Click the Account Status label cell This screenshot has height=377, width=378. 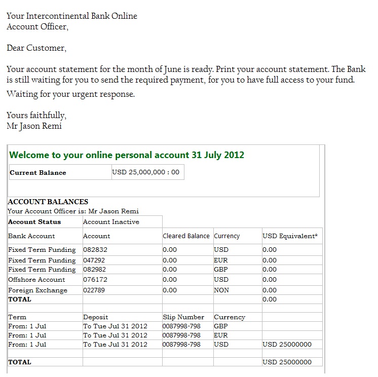(45, 222)
